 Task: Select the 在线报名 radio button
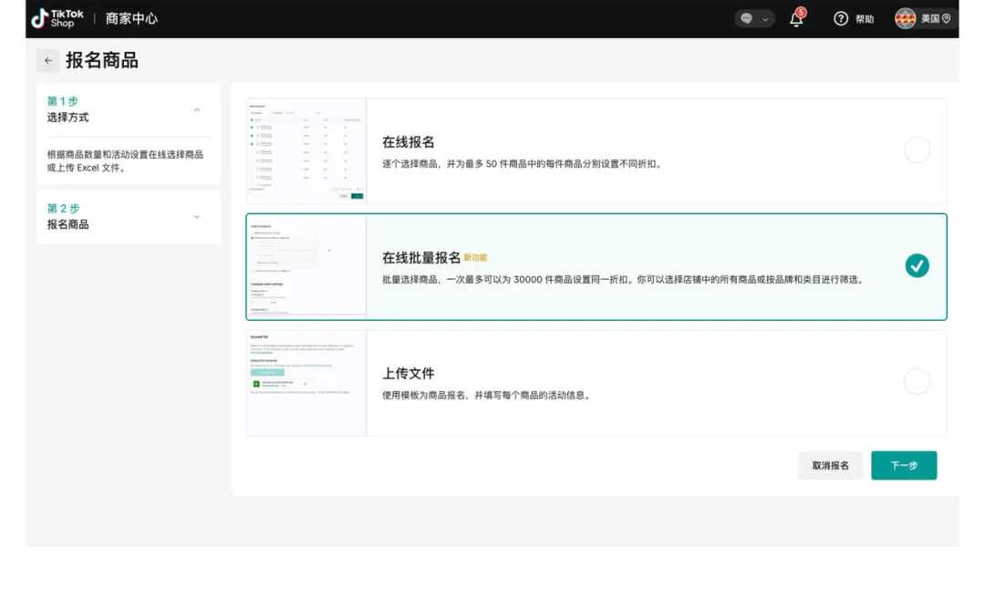click(917, 150)
